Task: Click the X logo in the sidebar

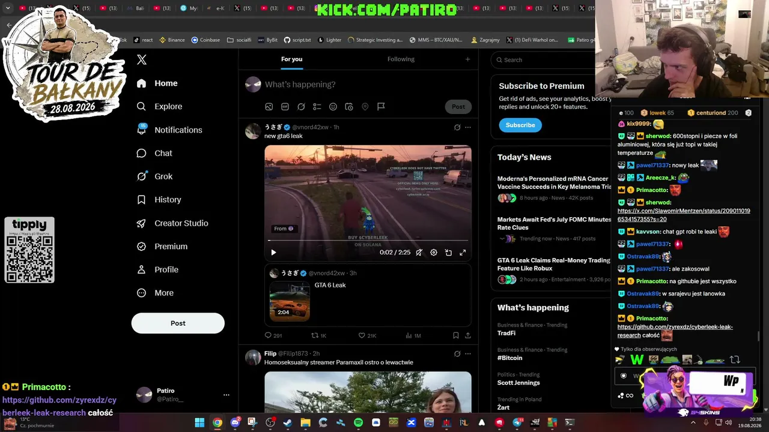Action: tap(142, 59)
